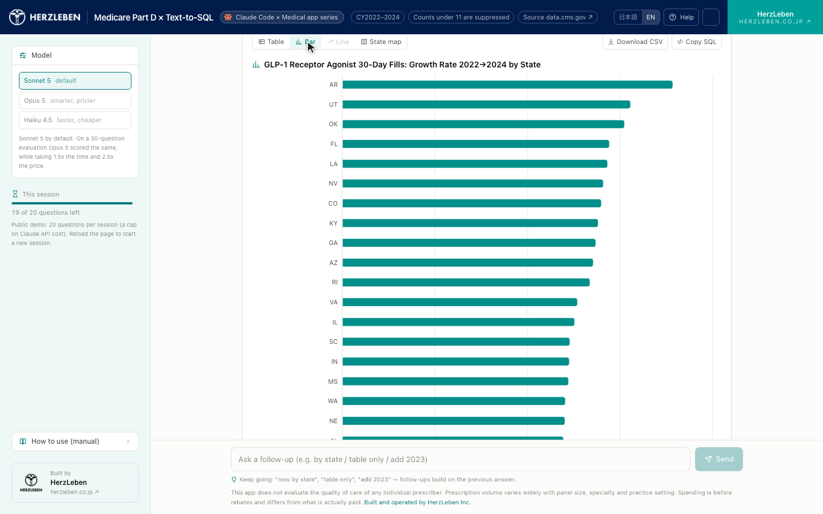The height and width of the screenshot is (514, 823).
Task: Click the OK bar in the chart
Action: tap(484, 124)
